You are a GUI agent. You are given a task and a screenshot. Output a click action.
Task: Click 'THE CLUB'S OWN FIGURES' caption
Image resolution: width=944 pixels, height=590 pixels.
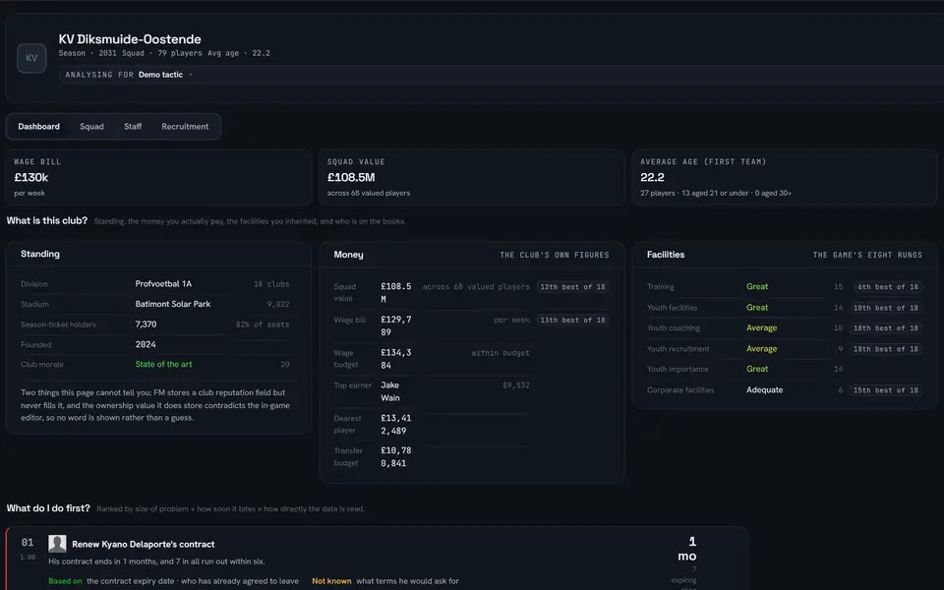pyautogui.click(x=555, y=256)
